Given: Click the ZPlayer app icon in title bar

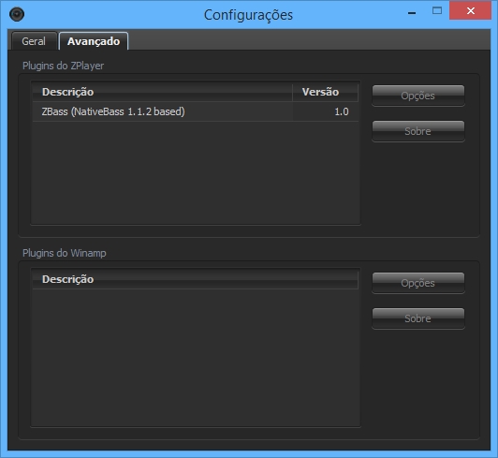Looking at the screenshot, I should 17,14.
